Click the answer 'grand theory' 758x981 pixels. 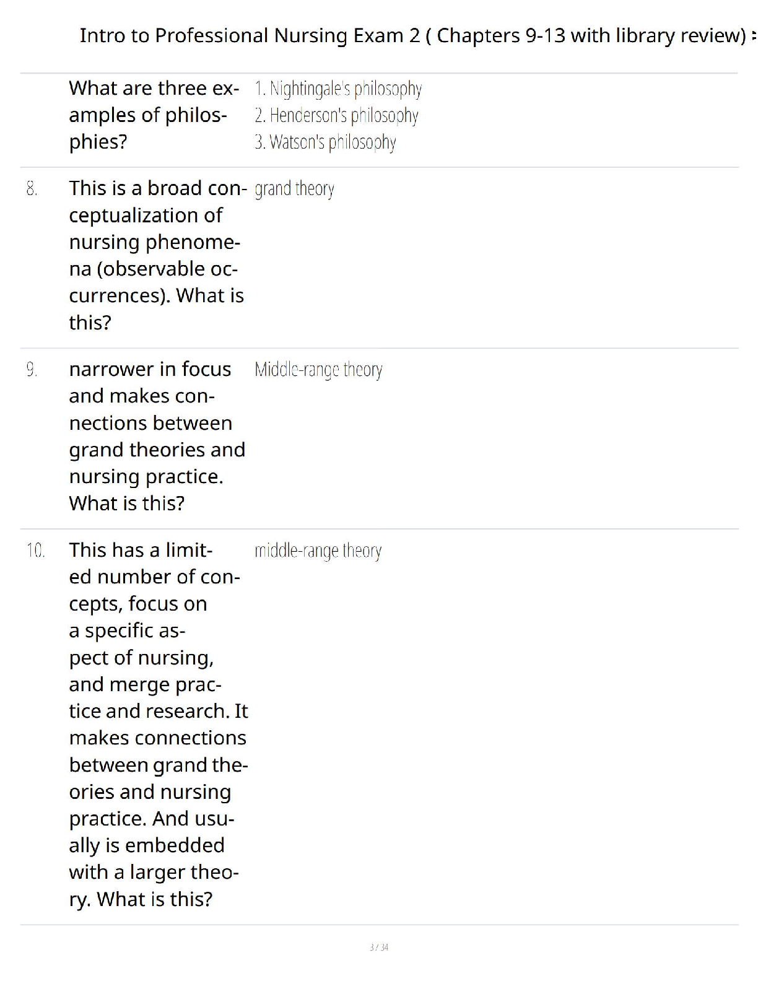[x=294, y=189]
